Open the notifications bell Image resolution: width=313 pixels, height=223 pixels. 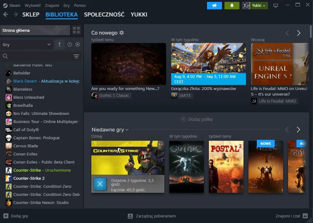[232, 6]
